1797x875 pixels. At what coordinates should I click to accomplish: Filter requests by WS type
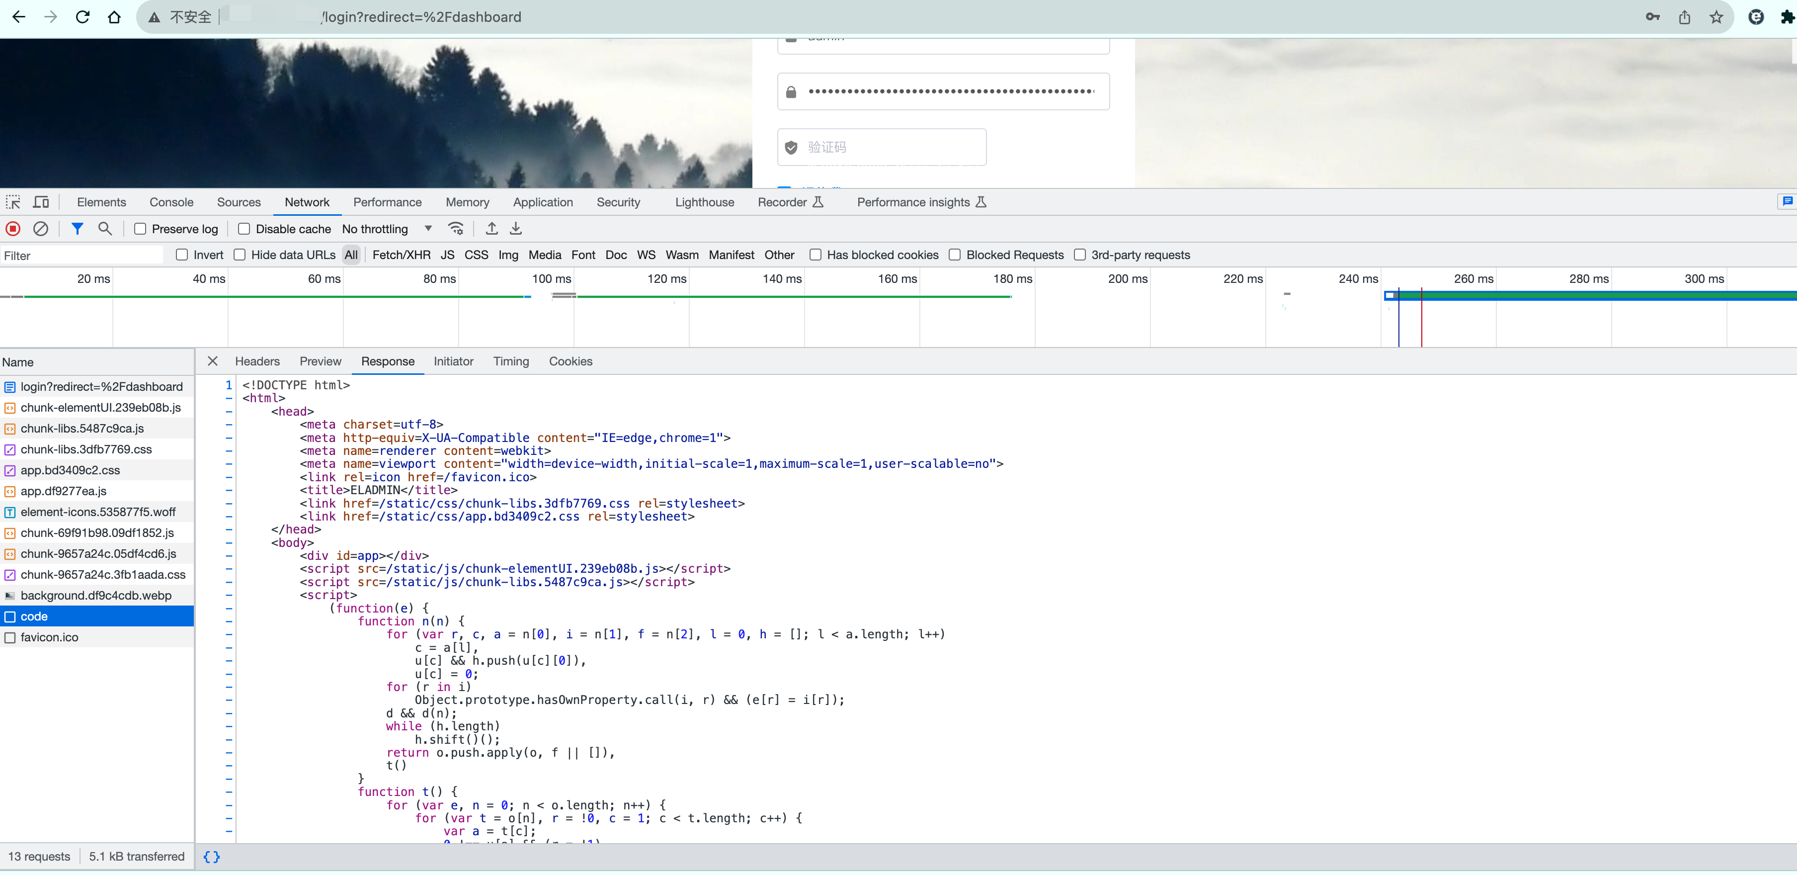646,255
